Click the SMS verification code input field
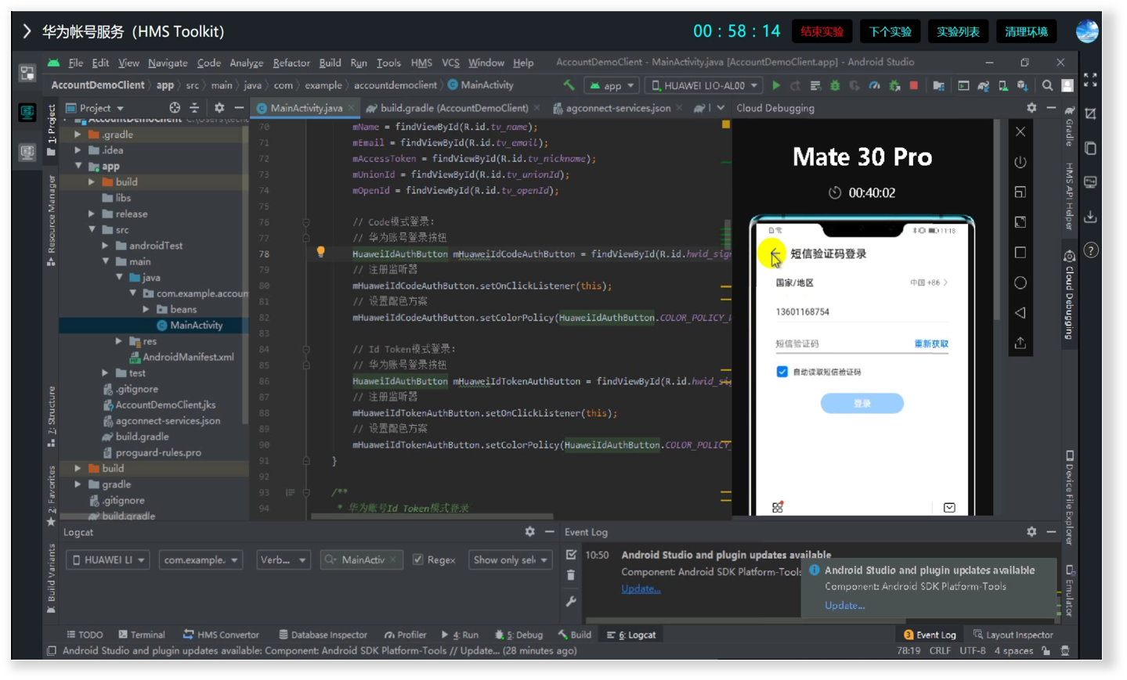This screenshot has height=680, width=1127. click(x=842, y=344)
